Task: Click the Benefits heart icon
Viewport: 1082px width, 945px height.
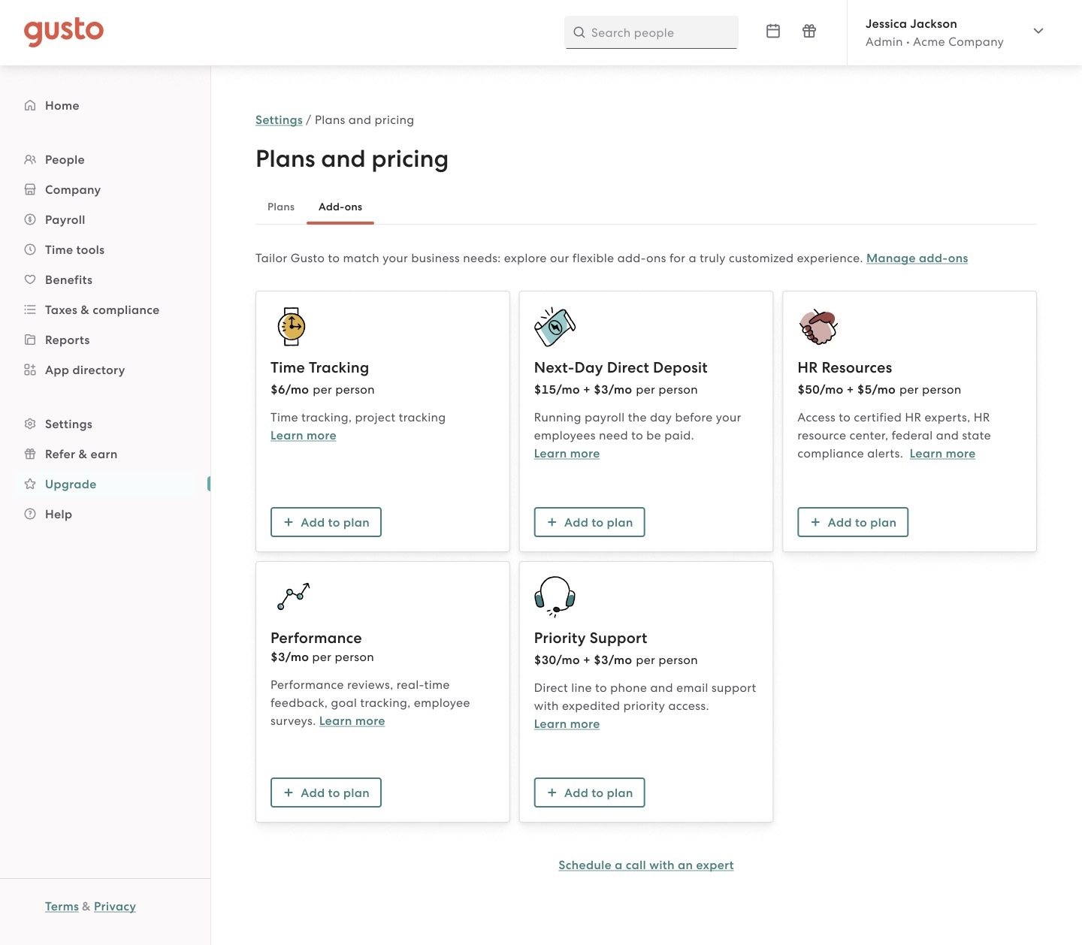Action: 29,279
